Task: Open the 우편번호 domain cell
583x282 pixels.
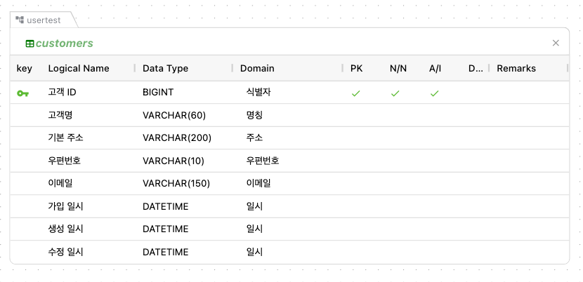Action: pos(263,161)
